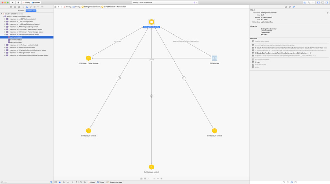Toggle the bottom debug area visibility
Viewport: 330px width, 184px height.
pos(323,2)
